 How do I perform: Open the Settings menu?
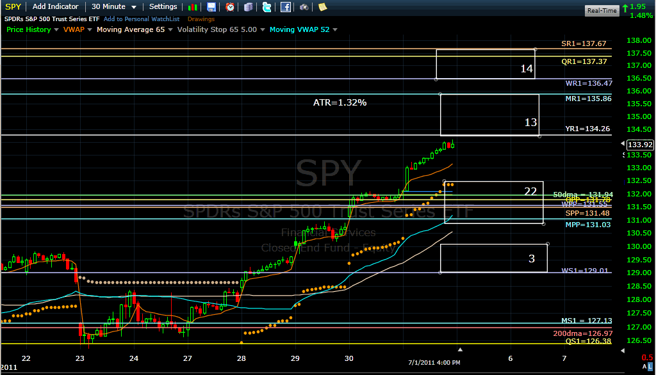[163, 6]
